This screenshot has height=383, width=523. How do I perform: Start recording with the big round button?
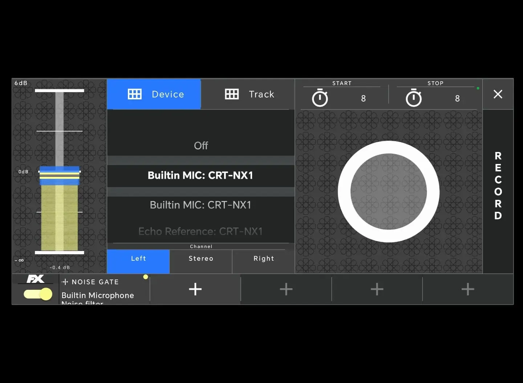pyautogui.click(x=389, y=191)
